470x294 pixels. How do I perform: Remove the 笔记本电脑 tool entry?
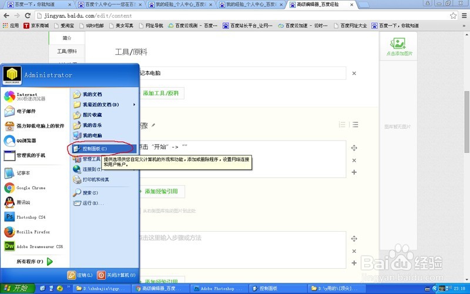pyautogui.click(x=354, y=73)
